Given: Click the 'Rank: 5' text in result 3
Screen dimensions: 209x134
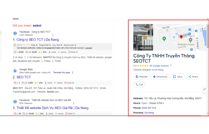Looking at the screenshot, I should (71, 114).
